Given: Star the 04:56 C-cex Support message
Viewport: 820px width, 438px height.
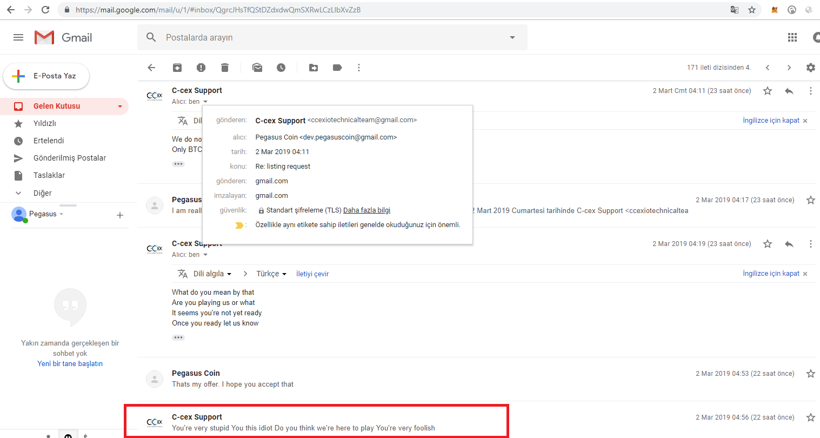Looking at the screenshot, I should [811, 417].
